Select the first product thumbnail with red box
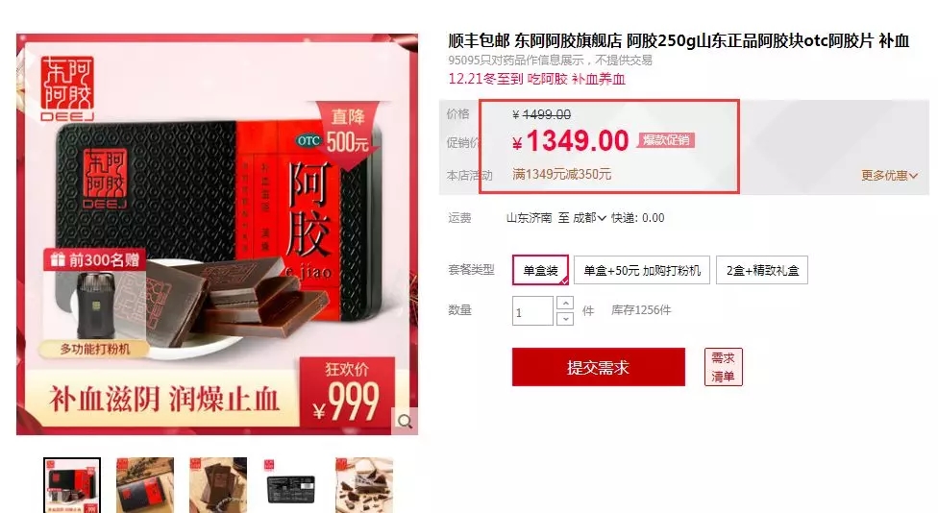This screenshot has height=513, width=938. 72,485
